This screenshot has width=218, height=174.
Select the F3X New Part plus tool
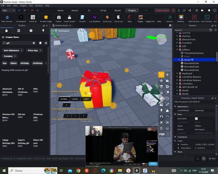[161, 98]
